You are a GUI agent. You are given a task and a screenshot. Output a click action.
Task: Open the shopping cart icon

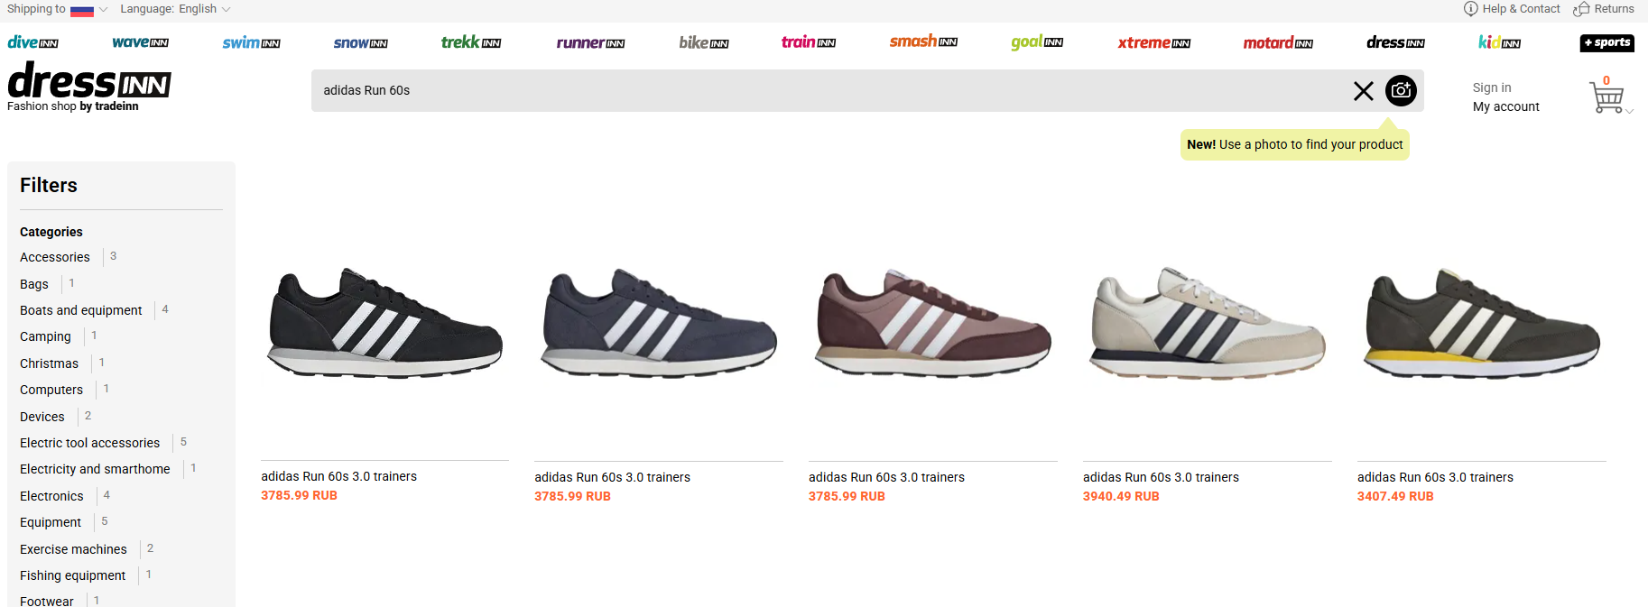tap(1607, 97)
